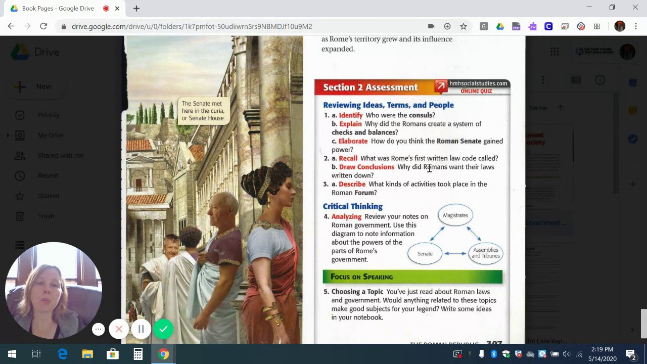Open Calendar in Drive side panel
647x364 pixels.
pyautogui.click(x=633, y=82)
